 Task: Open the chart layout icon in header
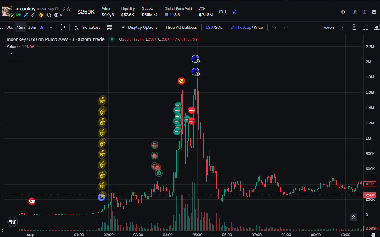tap(355, 12)
